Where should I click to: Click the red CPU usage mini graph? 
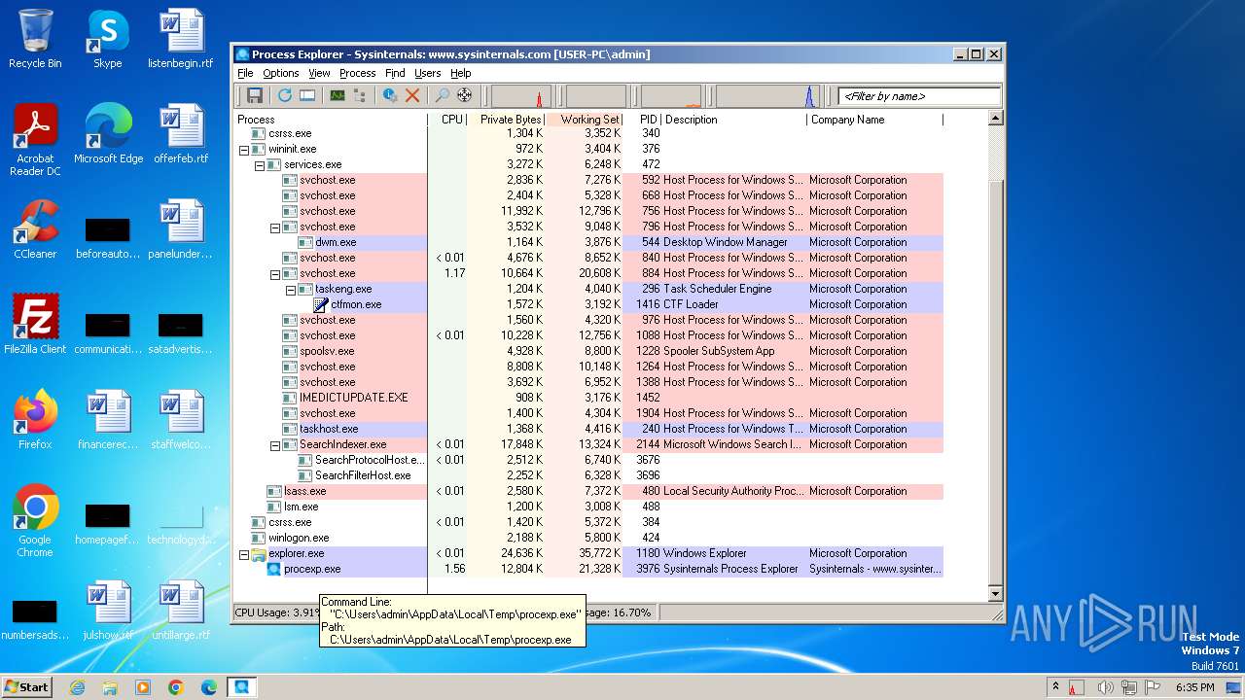pos(521,96)
